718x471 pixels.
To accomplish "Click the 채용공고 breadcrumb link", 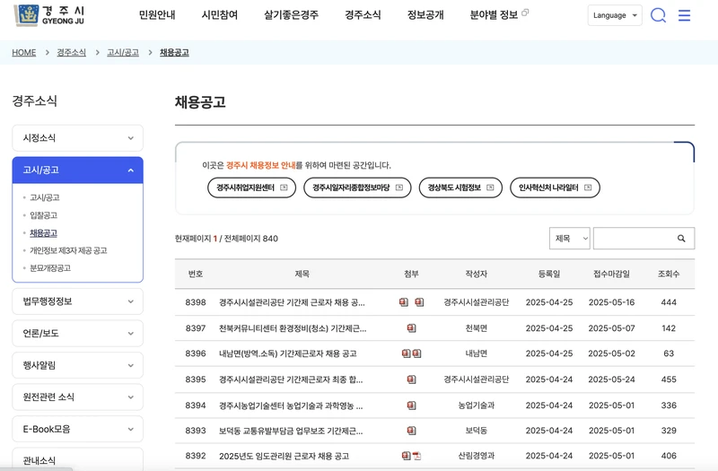I will pos(174,53).
